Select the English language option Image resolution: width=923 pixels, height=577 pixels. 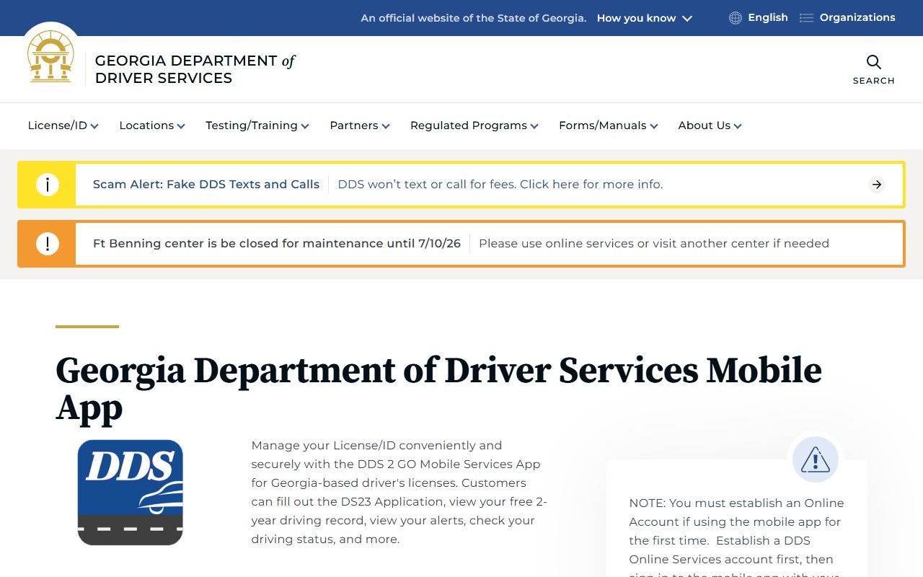(x=767, y=17)
